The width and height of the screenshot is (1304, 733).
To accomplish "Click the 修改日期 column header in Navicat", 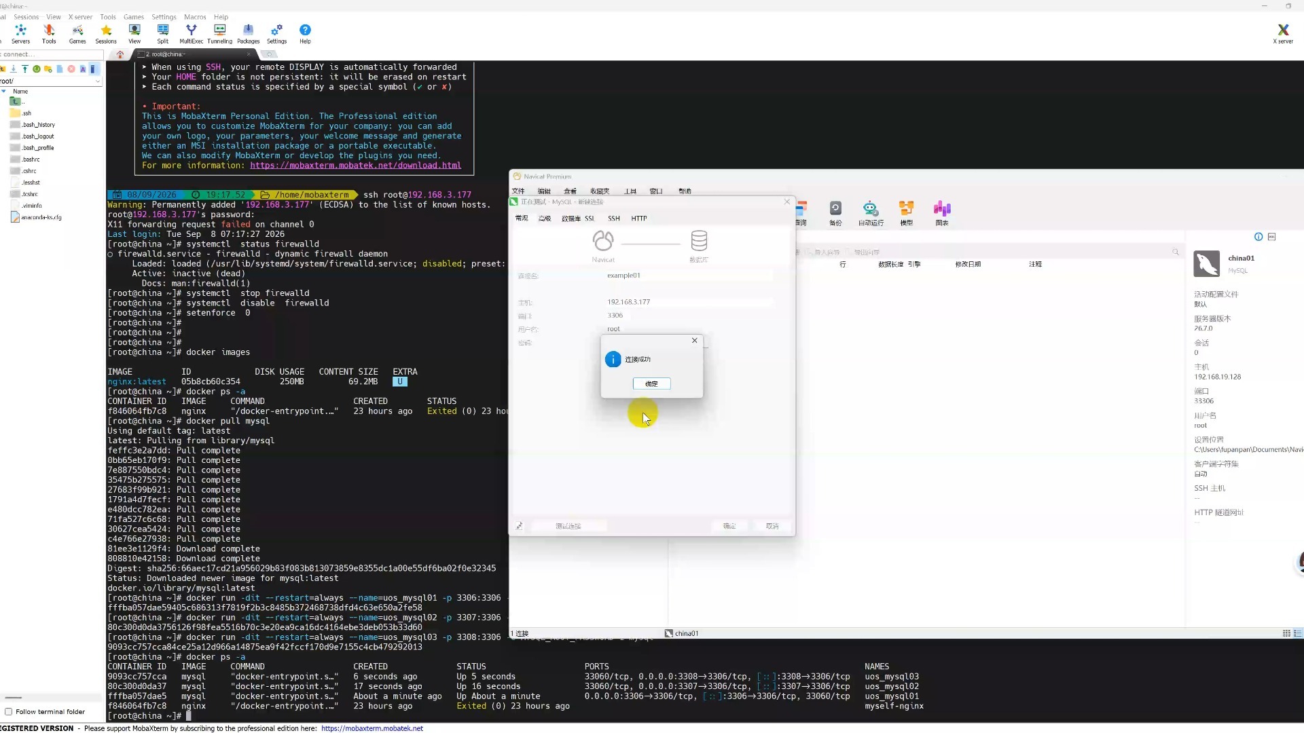I will [x=968, y=265].
